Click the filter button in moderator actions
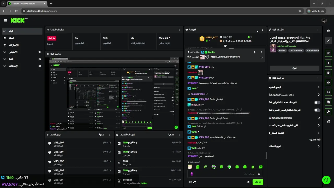Screen dimensions: 334x188 coord(171,135)
